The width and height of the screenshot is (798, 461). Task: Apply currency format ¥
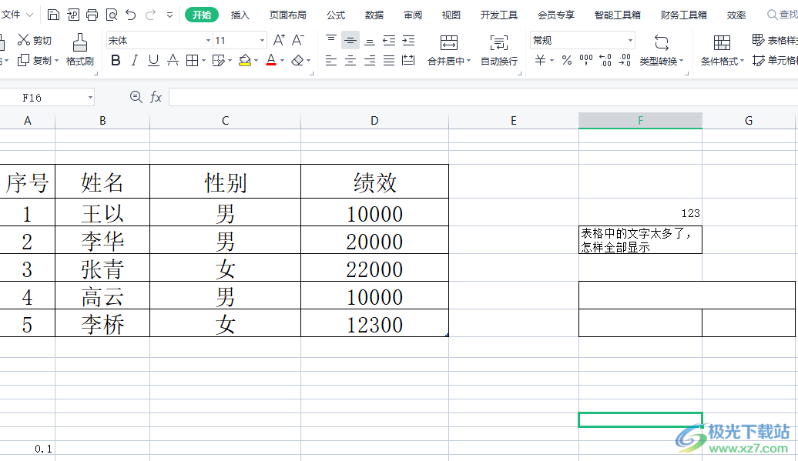541,61
